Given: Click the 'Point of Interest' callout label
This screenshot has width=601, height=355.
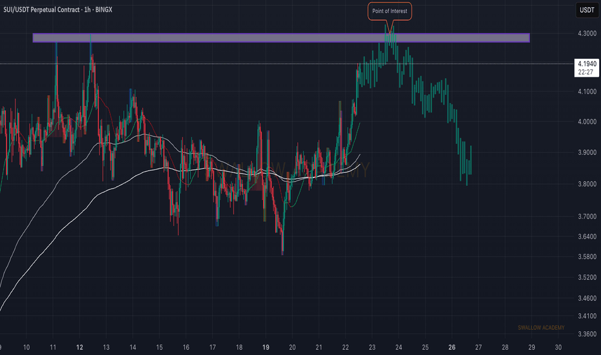Looking at the screenshot, I should pyautogui.click(x=389, y=11).
